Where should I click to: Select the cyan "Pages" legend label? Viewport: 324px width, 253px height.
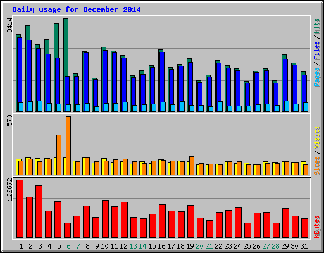click(x=316, y=77)
